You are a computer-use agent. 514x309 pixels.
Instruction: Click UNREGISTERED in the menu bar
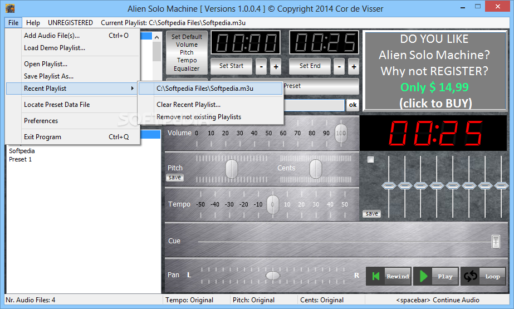pos(71,23)
